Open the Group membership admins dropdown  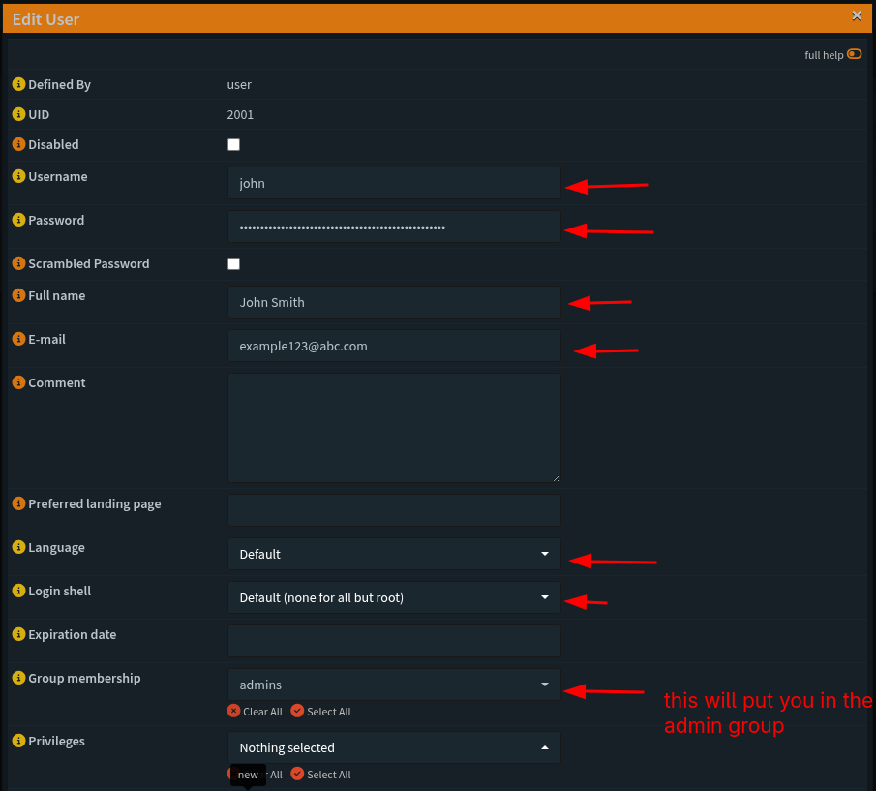[394, 685]
